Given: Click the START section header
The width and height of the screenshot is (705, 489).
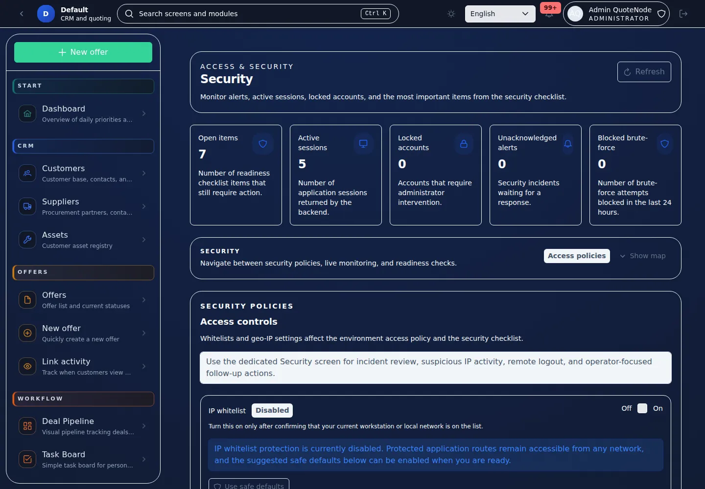Looking at the screenshot, I should (x=83, y=86).
